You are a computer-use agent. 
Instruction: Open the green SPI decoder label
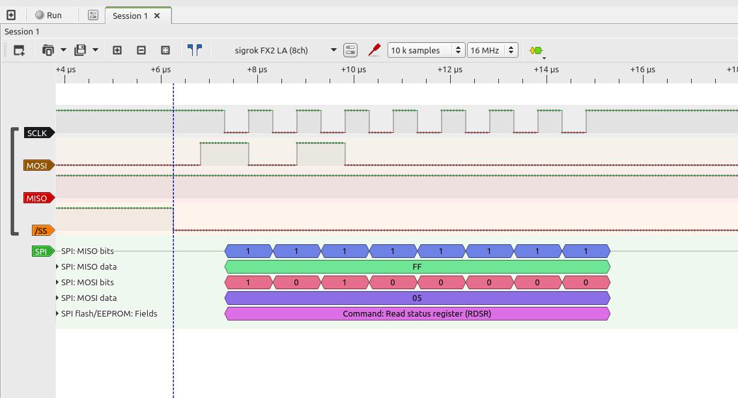tap(43, 251)
